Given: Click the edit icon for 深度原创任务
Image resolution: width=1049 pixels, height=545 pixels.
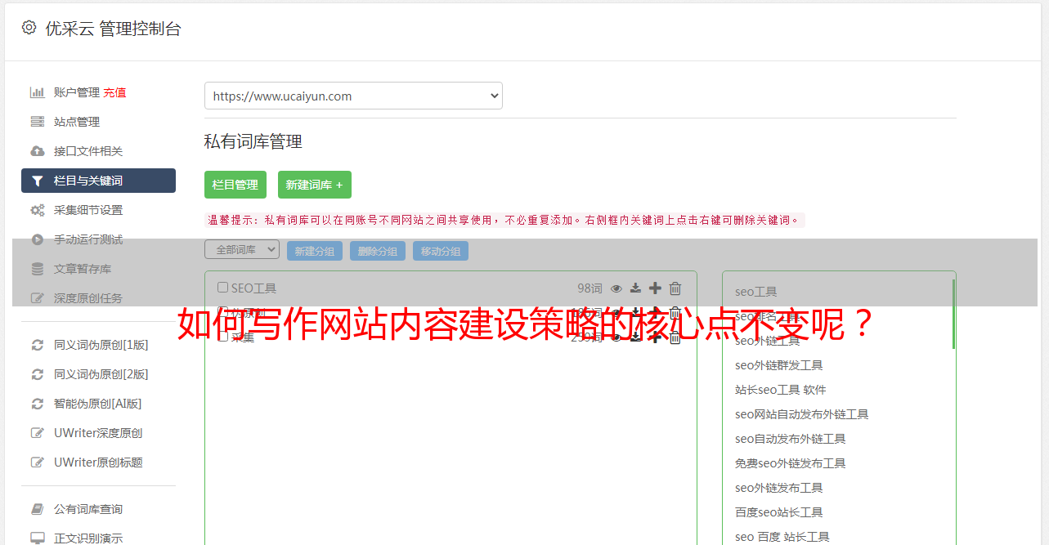Looking at the screenshot, I should click(x=38, y=298).
